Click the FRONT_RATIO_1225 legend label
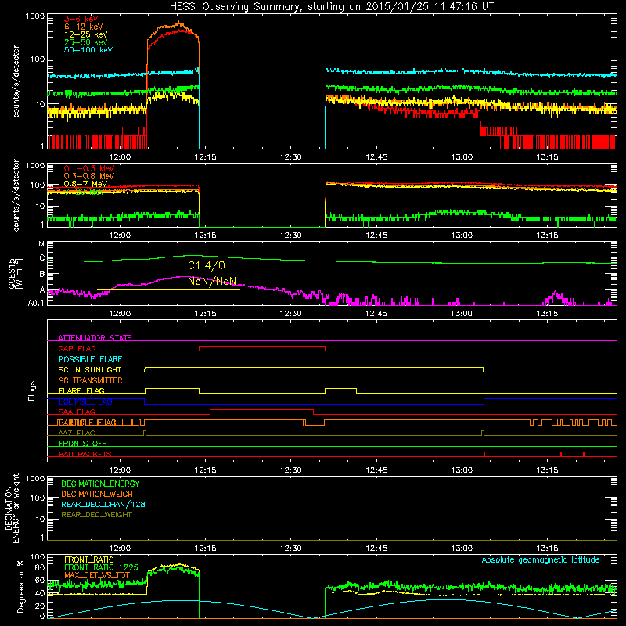The image size is (626, 626). (x=102, y=567)
